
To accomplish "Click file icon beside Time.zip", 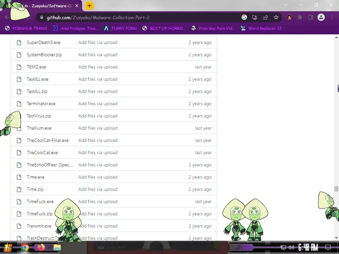I will (19, 190).
